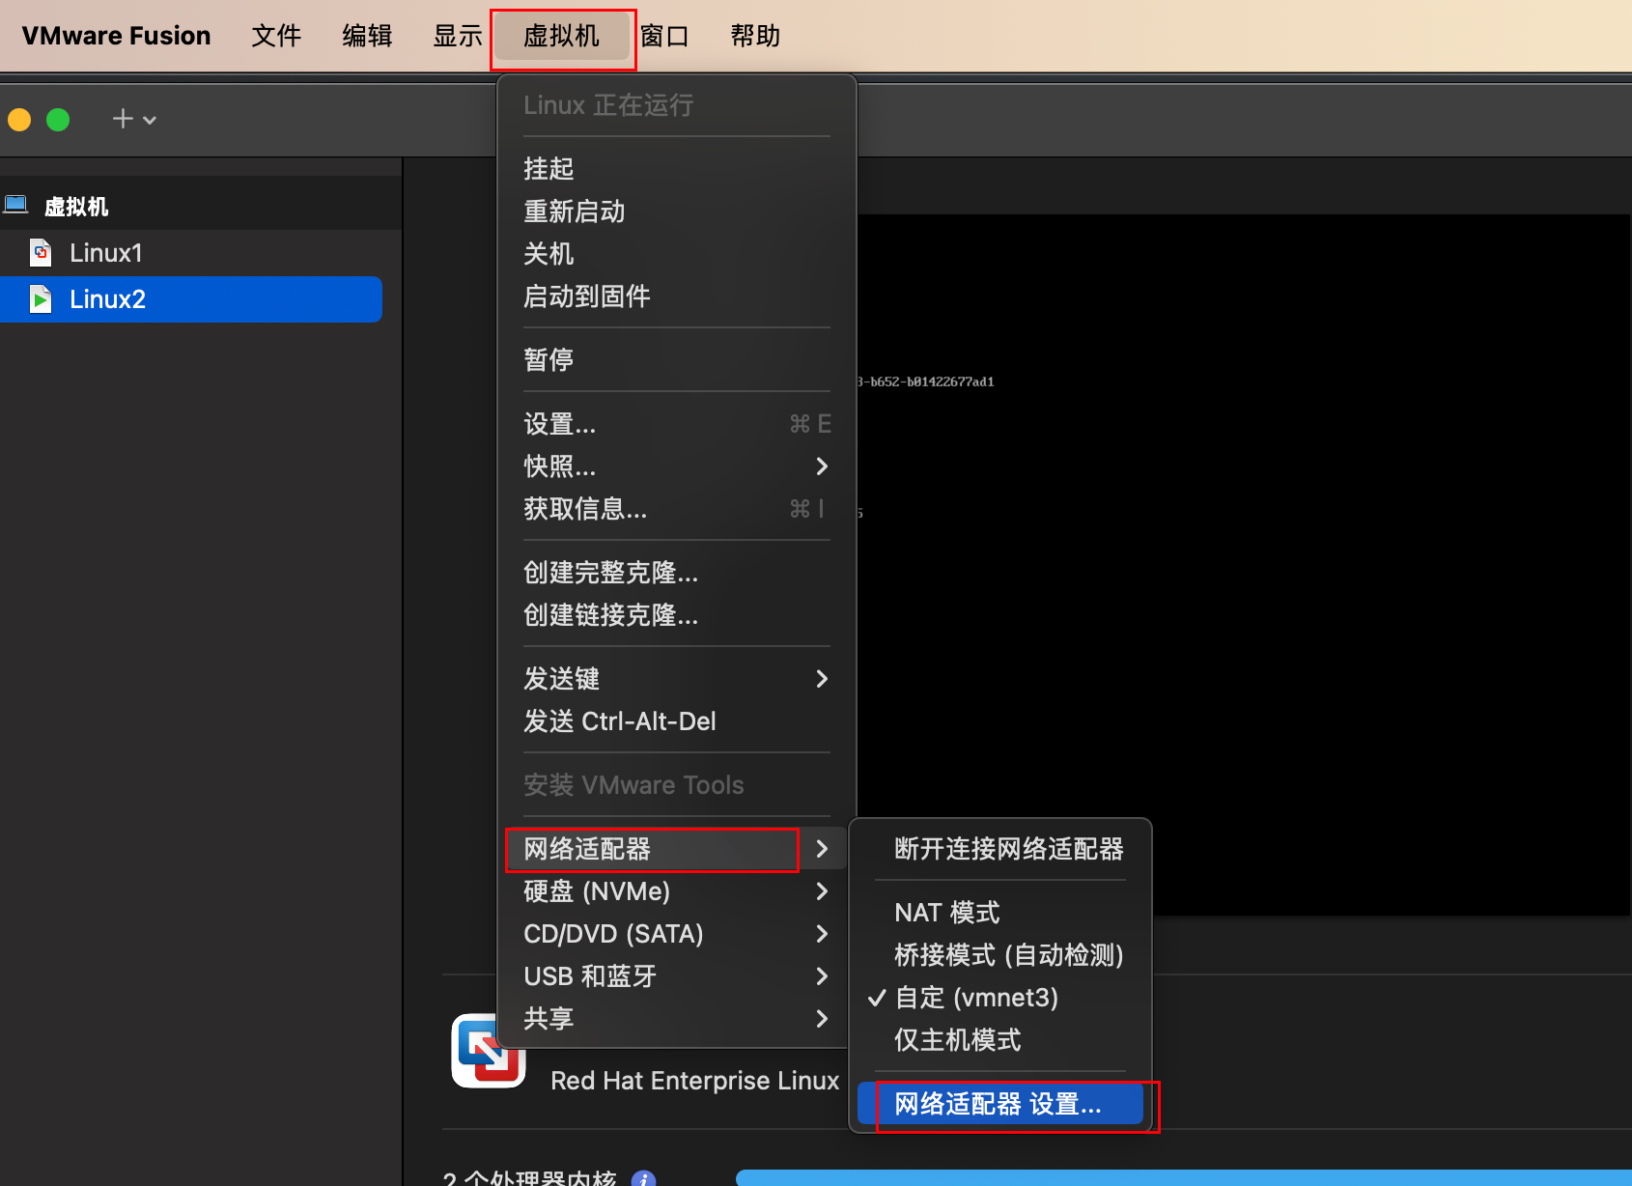Open the 编辑 menu
Image resolution: width=1632 pixels, height=1186 pixels.
(x=367, y=36)
